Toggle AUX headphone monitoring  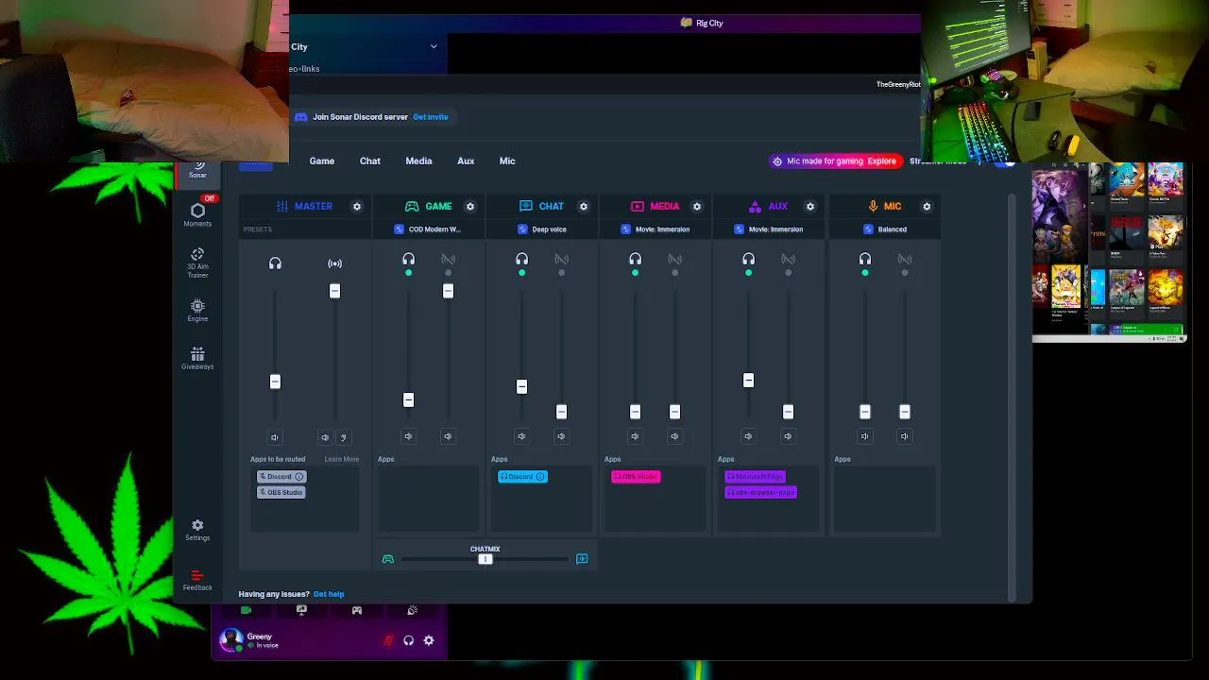coord(748,260)
